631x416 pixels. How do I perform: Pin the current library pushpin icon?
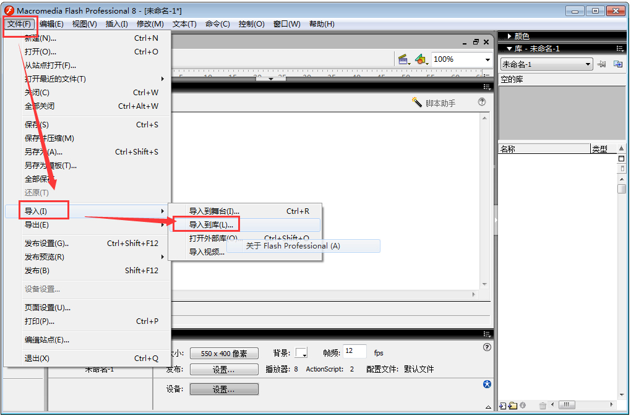[x=602, y=64]
